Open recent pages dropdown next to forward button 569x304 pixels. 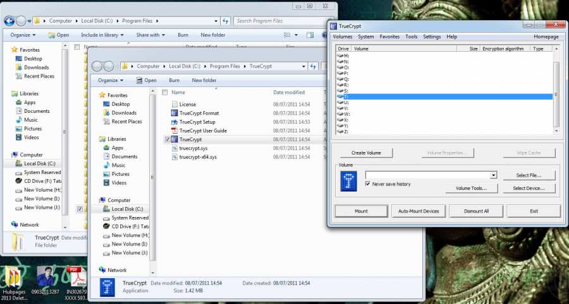(x=29, y=21)
